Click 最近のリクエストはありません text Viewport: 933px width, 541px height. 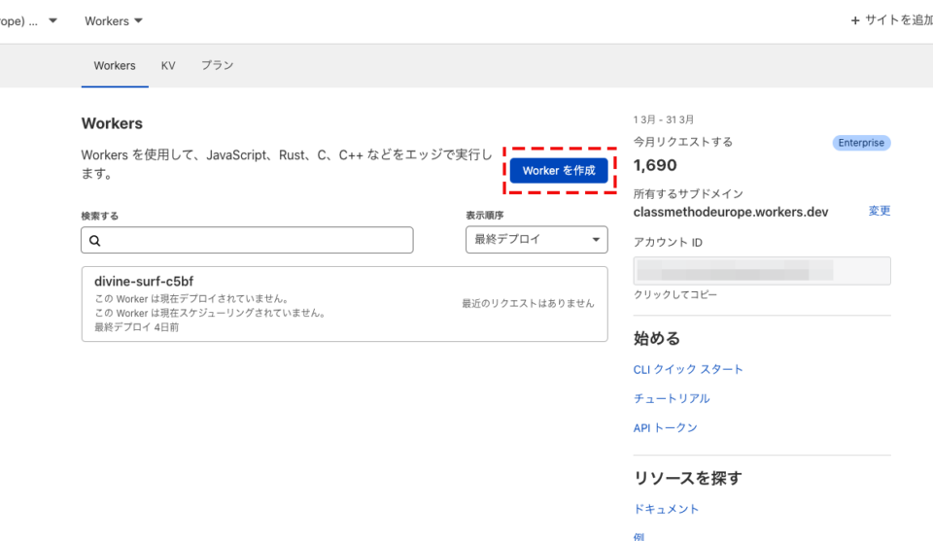pos(529,304)
